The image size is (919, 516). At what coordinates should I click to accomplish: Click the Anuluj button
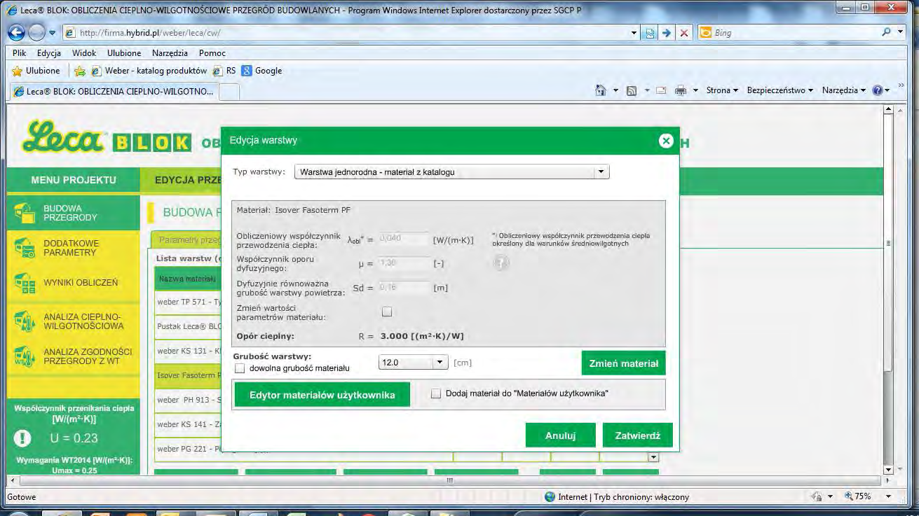tap(561, 435)
